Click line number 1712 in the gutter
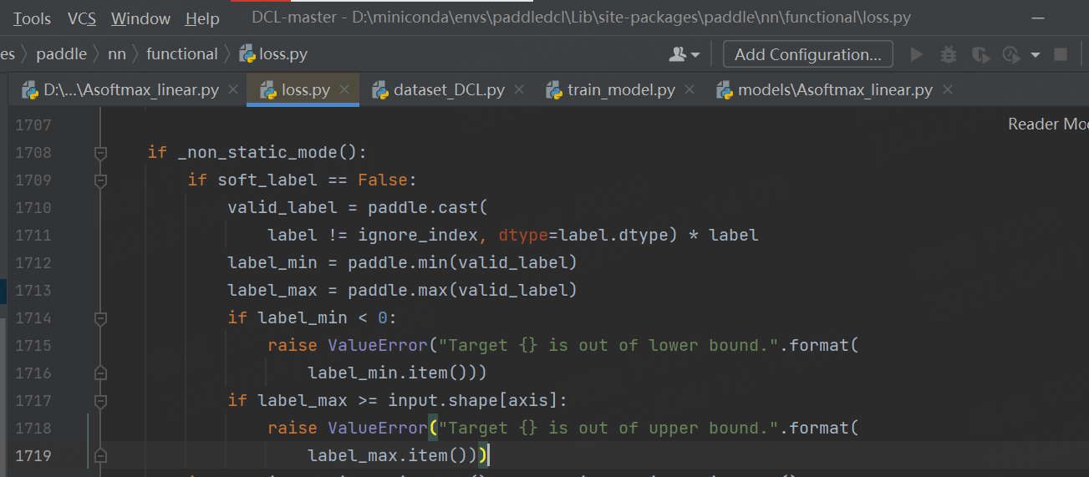The height and width of the screenshot is (477, 1089). coord(33,263)
